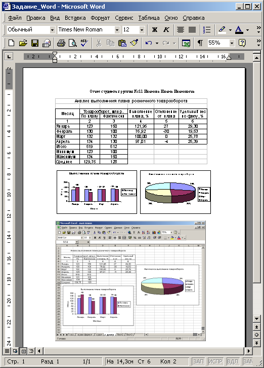Go to next page double-arrow button

tap(256, 343)
